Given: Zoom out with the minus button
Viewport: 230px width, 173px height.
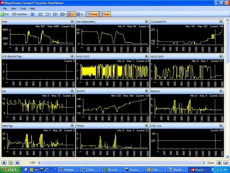Looking at the screenshot, I should pyautogui.click(x=226, y=163).
